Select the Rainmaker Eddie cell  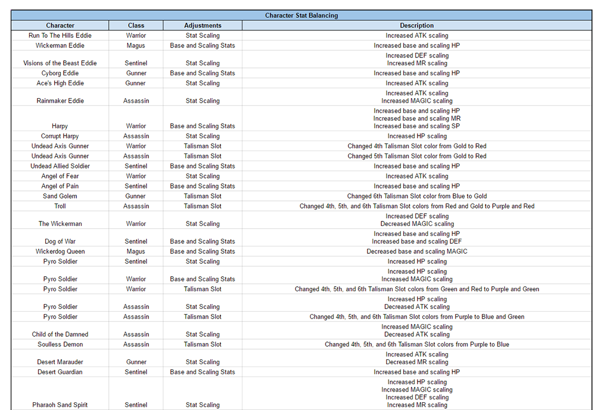pyautogui.click(x=60, y=101)
